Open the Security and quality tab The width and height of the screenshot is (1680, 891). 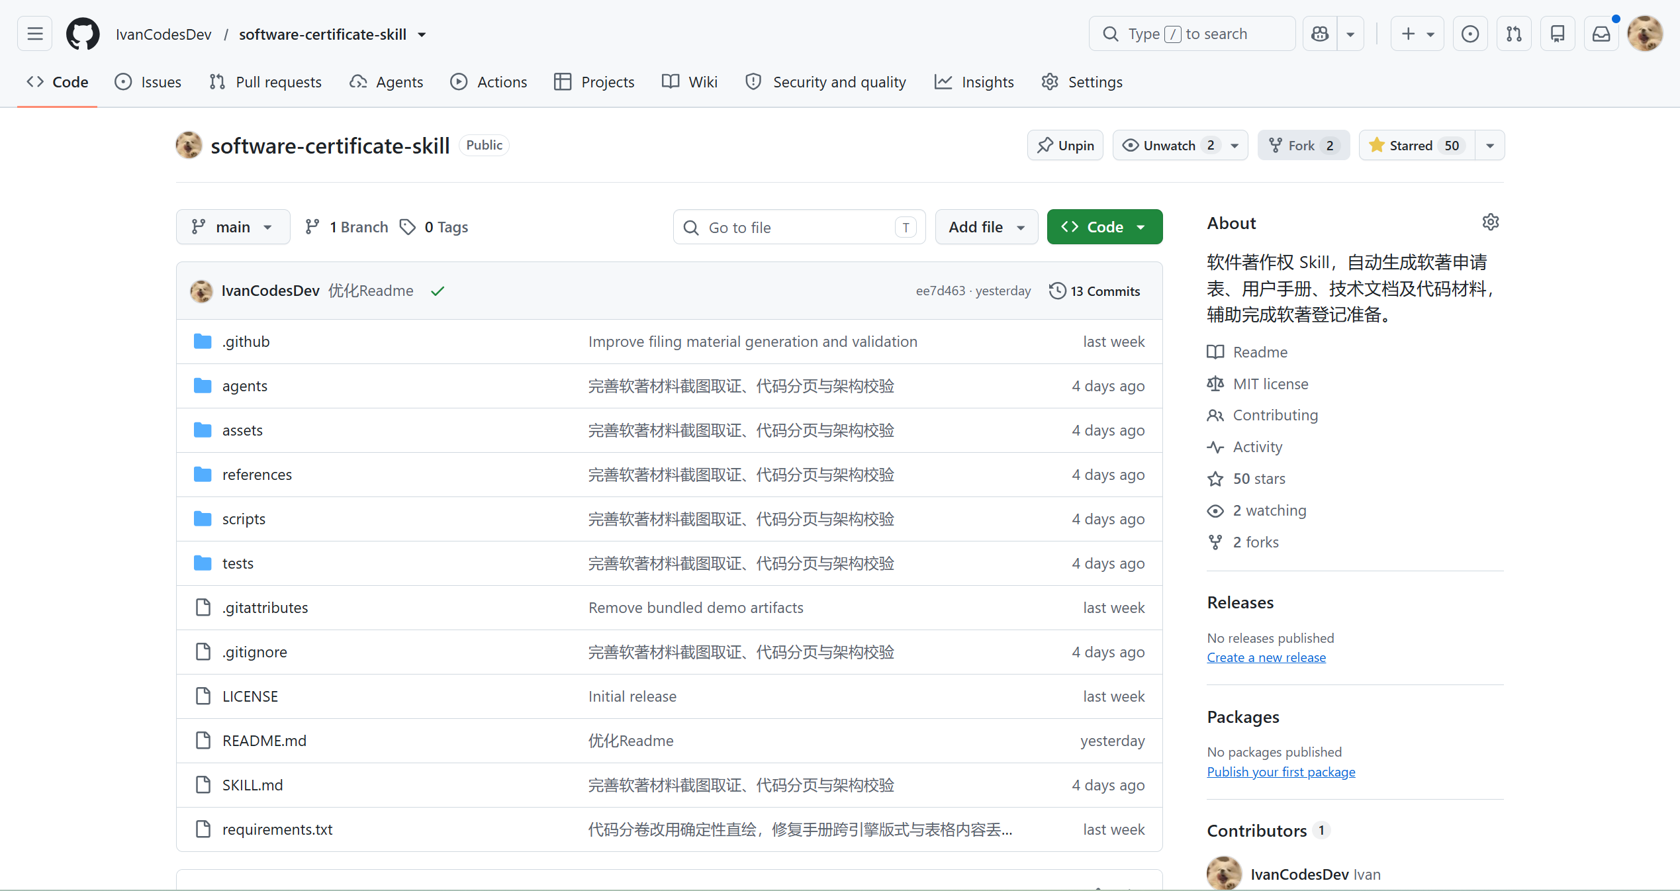click(825, 81)
